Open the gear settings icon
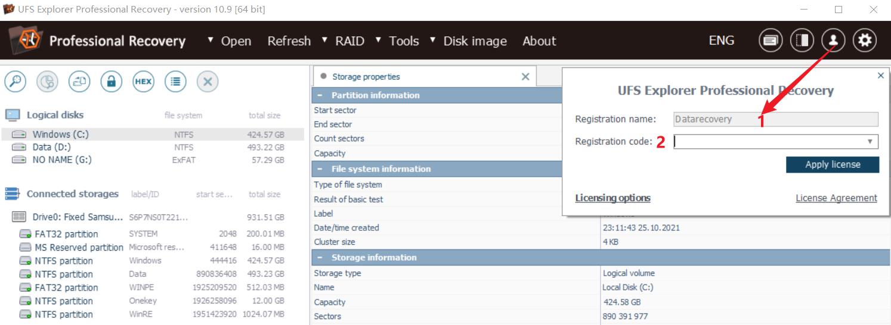The height and width of the screenshot is (325, 891). [x=865, y=40]
